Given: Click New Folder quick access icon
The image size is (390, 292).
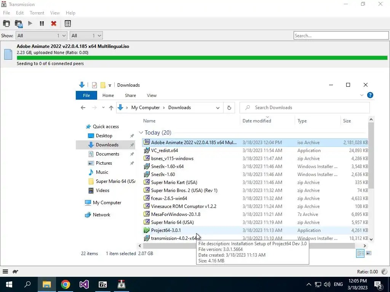Looking at the screenshot, I should (x=103, y=85).
